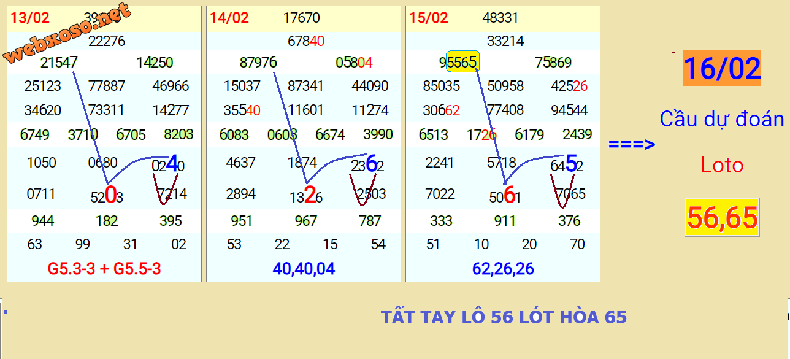Viewport: 790px width, 359px height.
Task: Click the number 73311
Action: (x=107, y=110)
